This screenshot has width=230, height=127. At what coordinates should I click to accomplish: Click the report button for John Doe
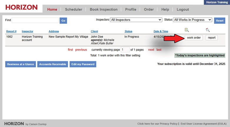tap(211, 38)
